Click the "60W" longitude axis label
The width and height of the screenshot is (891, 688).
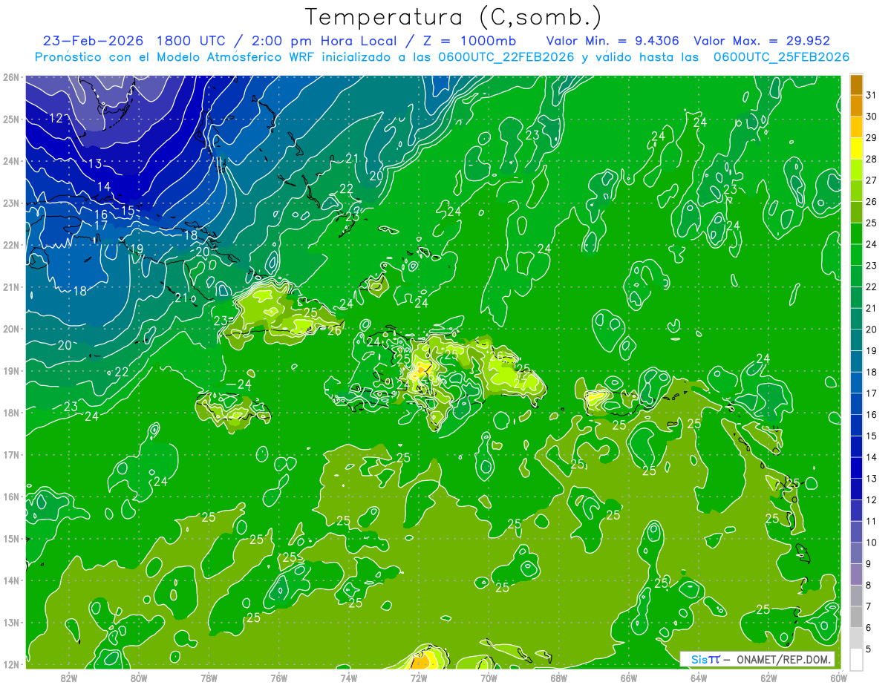838,678
